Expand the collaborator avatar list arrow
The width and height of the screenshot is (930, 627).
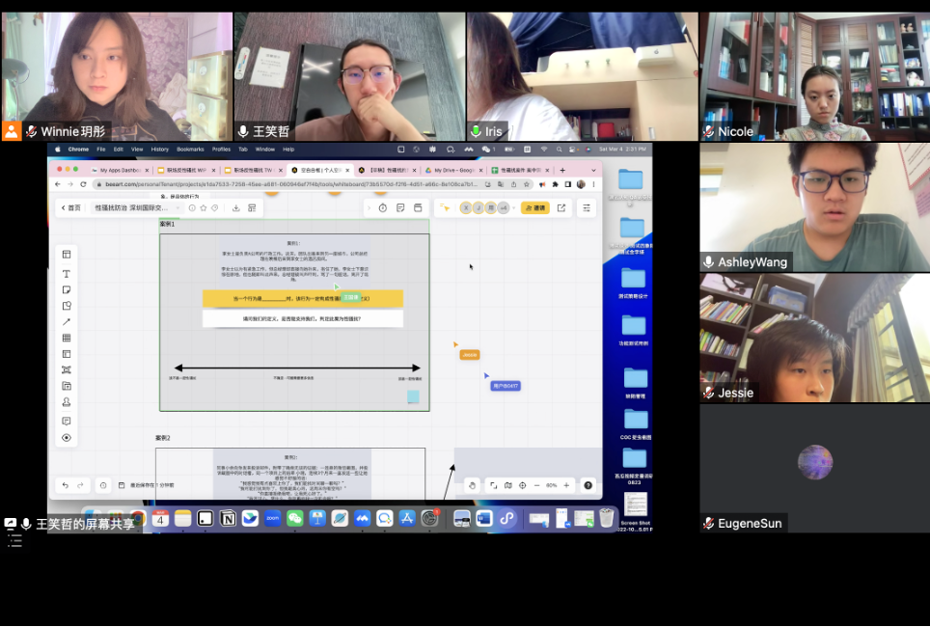click(513, 208)
